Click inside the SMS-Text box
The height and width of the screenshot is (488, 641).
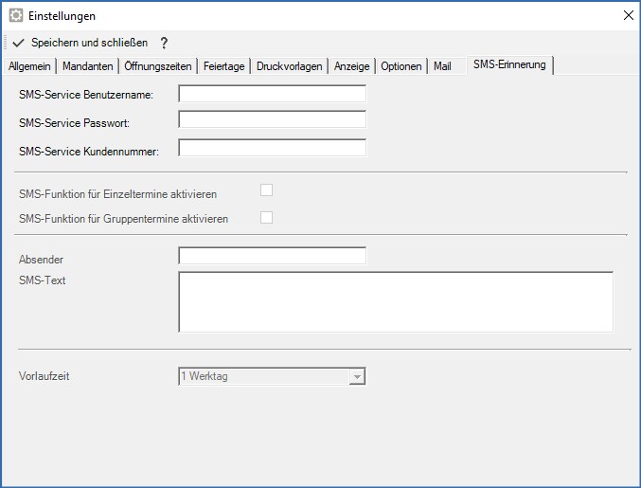coord(396,301)
